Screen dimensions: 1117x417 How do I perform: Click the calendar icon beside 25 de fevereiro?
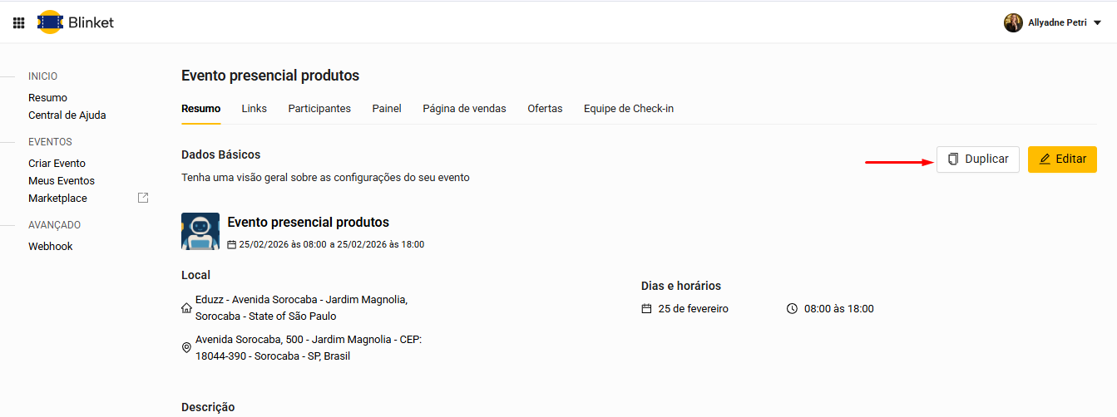coord(646,309)
